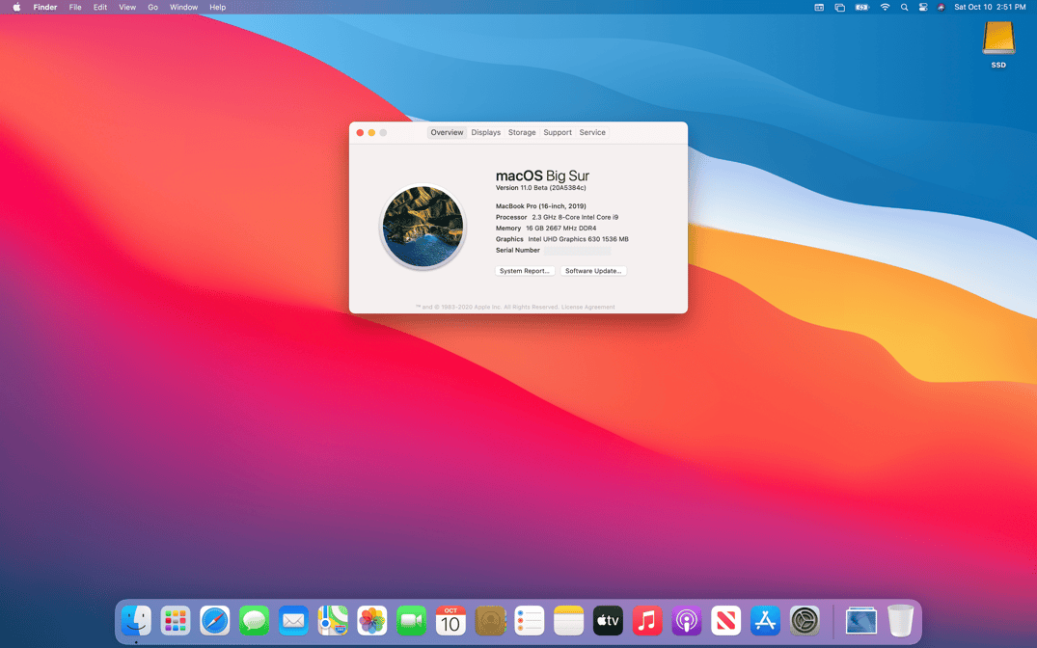Click the keyboard input menu bar icon
1037x648 pixels.
pos(819,8)
